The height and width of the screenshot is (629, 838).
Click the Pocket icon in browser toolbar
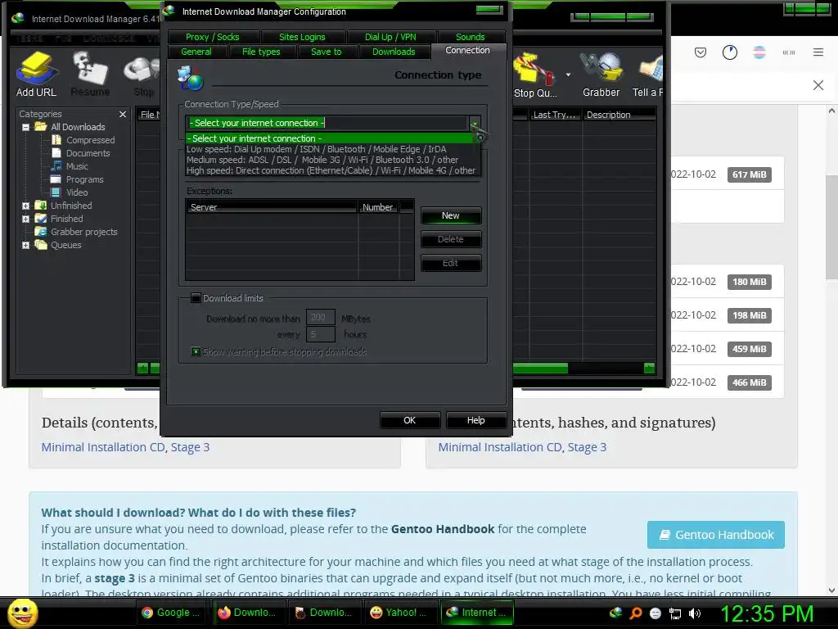coord(701,52)
